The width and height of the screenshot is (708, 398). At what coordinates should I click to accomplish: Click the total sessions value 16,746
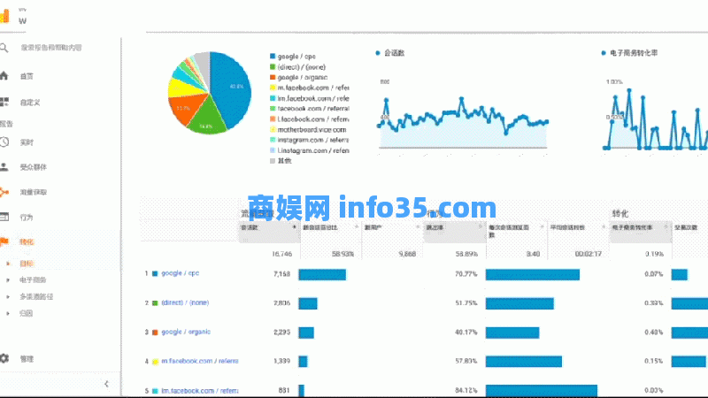281,254
